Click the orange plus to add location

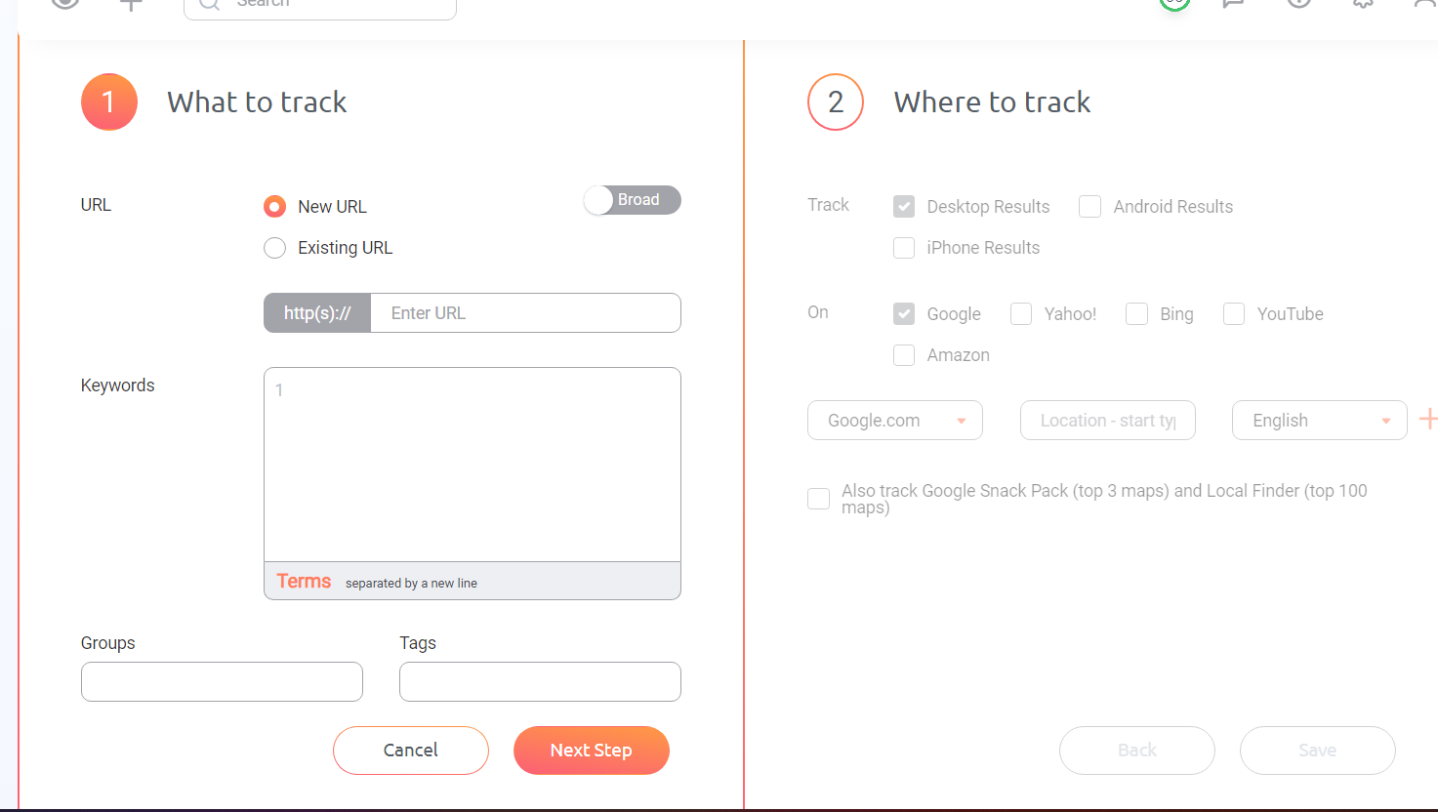(x=1428, y=420)
